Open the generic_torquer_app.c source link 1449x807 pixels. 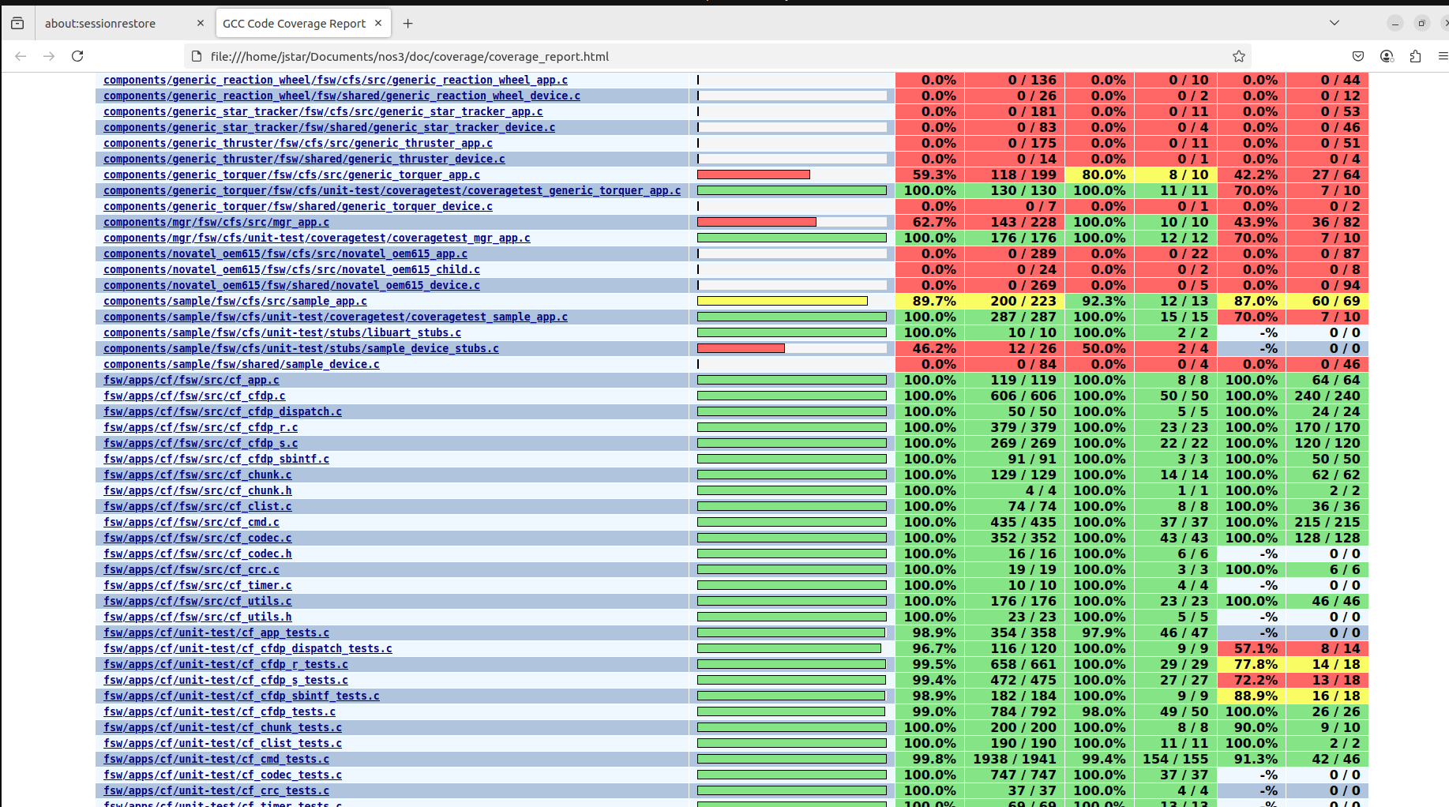(x=291, y=175)
